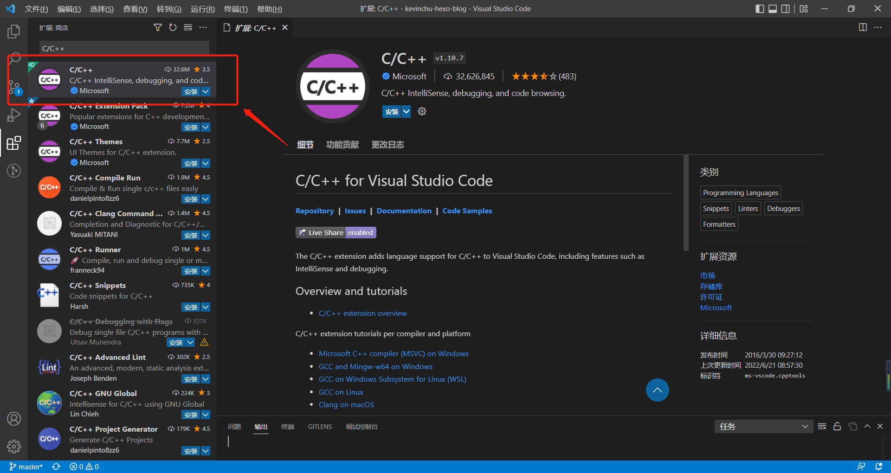This screenshot has width=891, height=473.
Task: Open install dropdown for C/C++ Themes
Action: pyautogui.click(x=206, y=163)
